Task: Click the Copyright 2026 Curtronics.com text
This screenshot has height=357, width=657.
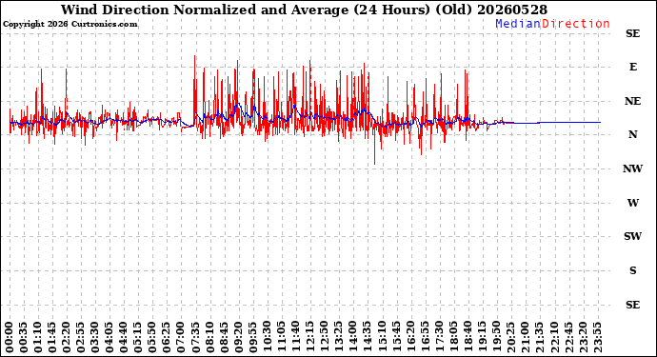Action: tap(70, 25)
